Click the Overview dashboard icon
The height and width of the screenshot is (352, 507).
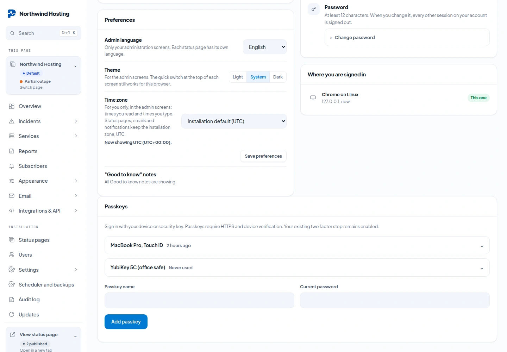click(x=12, y=106)
